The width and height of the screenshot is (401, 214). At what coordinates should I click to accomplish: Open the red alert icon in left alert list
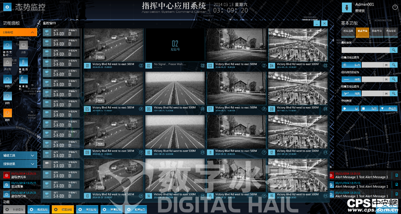coord(6,175)
